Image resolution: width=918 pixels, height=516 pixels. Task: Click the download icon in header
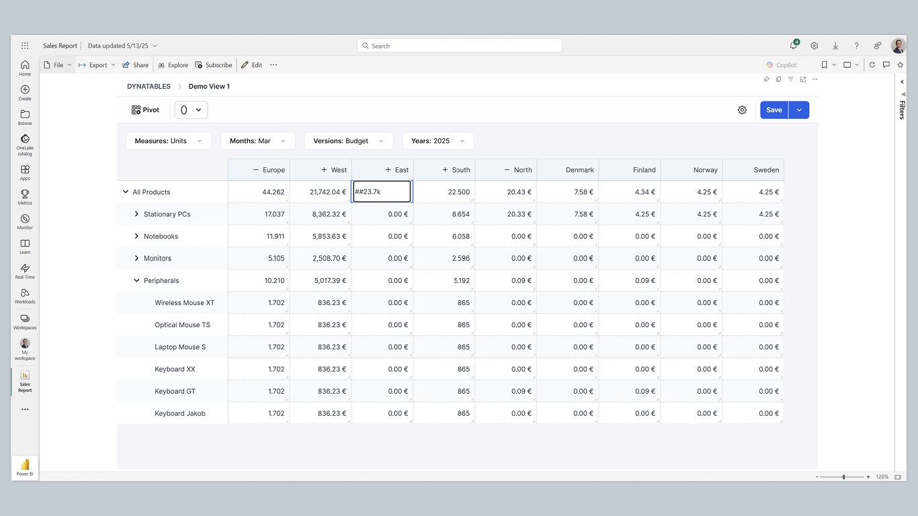tap(835, 46)
